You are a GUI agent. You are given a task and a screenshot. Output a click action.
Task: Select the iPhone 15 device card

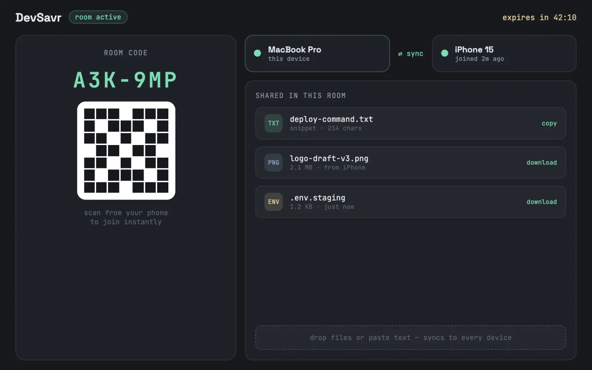504,54
